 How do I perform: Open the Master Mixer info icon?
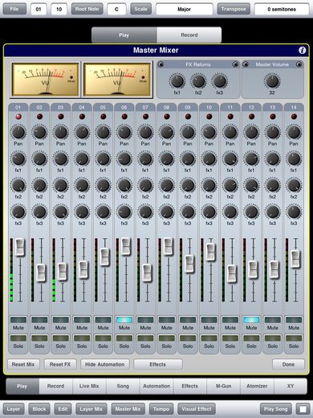[302, 50]
